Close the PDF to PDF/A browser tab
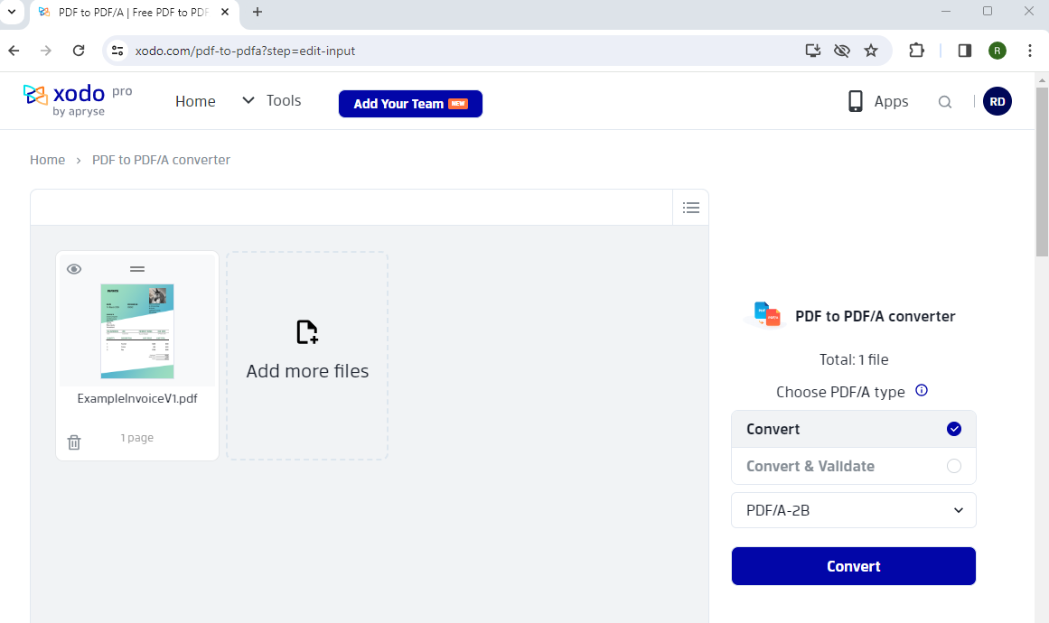The image size is (1049, 623). coord(226,12)
